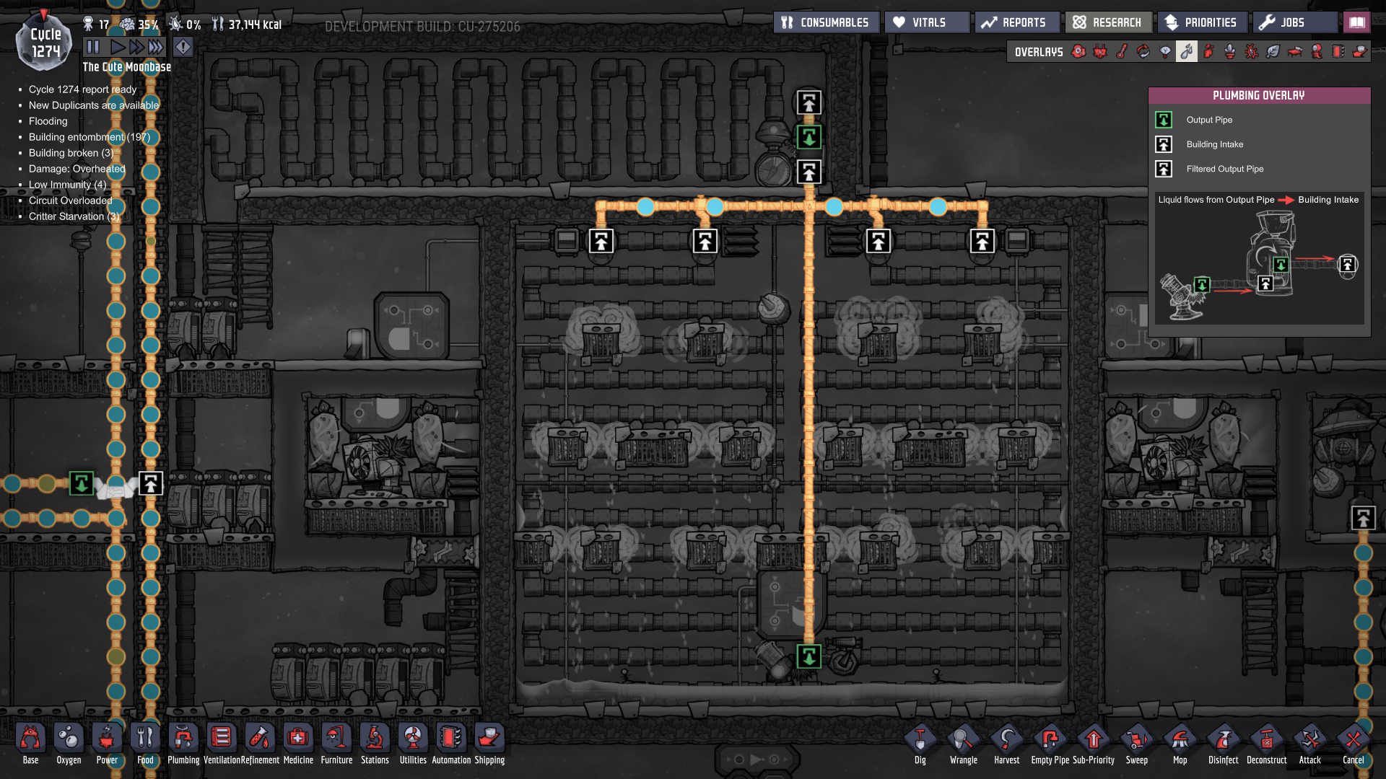Click the Building entombment notification
The width and height of the screenshot is (1386, 779).
(x=89, y=137)
